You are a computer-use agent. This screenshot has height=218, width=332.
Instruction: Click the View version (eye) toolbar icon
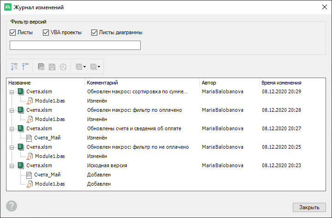coord(41,67)
